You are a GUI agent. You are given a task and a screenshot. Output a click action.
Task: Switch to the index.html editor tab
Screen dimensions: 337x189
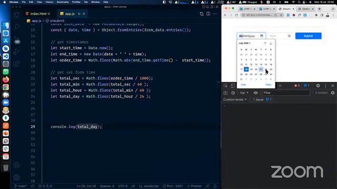click(x=38, y=14)
